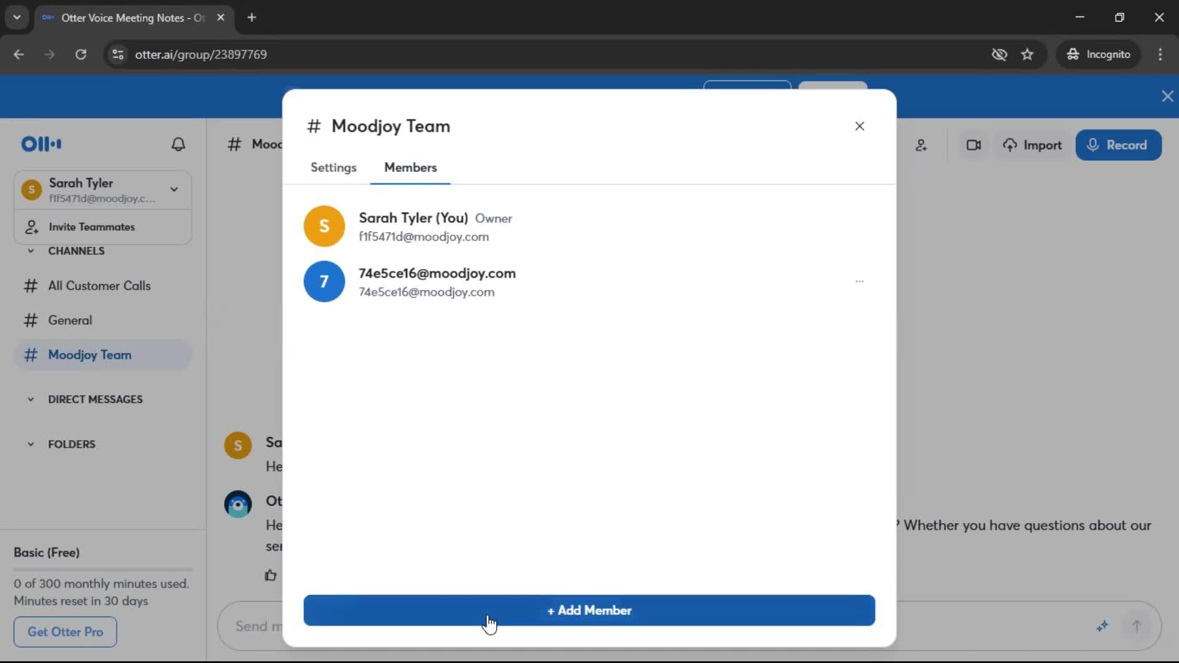Screen dimensions: 1179x663
Task: Click the send message arrow
Action: coord(1137,626)
